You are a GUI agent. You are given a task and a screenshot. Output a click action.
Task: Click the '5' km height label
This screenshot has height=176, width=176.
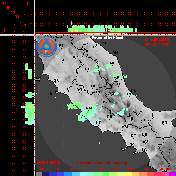[x=29, y=30]
